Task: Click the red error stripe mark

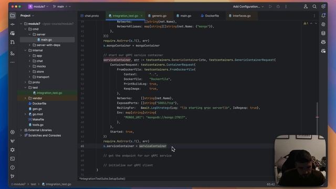Action: click(317, 117)
